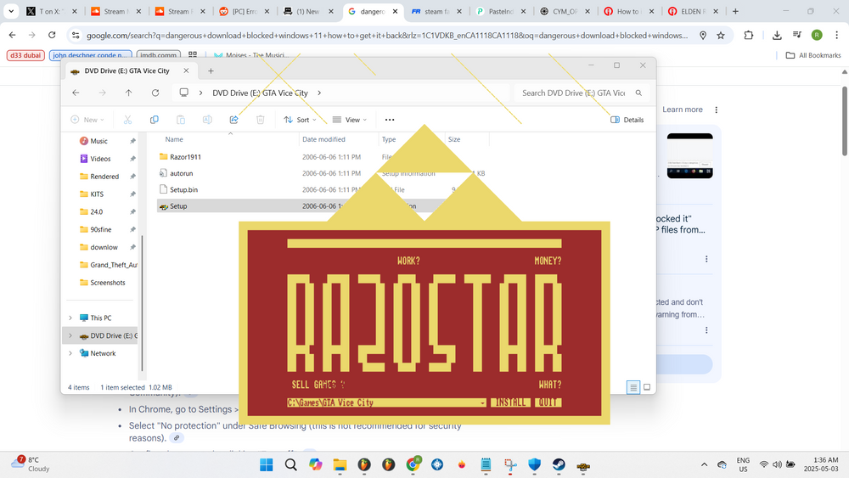This screenshot has height=478, width=849.
Task: Sort by the Date modified column header
Action: click(x=323, y=139)
